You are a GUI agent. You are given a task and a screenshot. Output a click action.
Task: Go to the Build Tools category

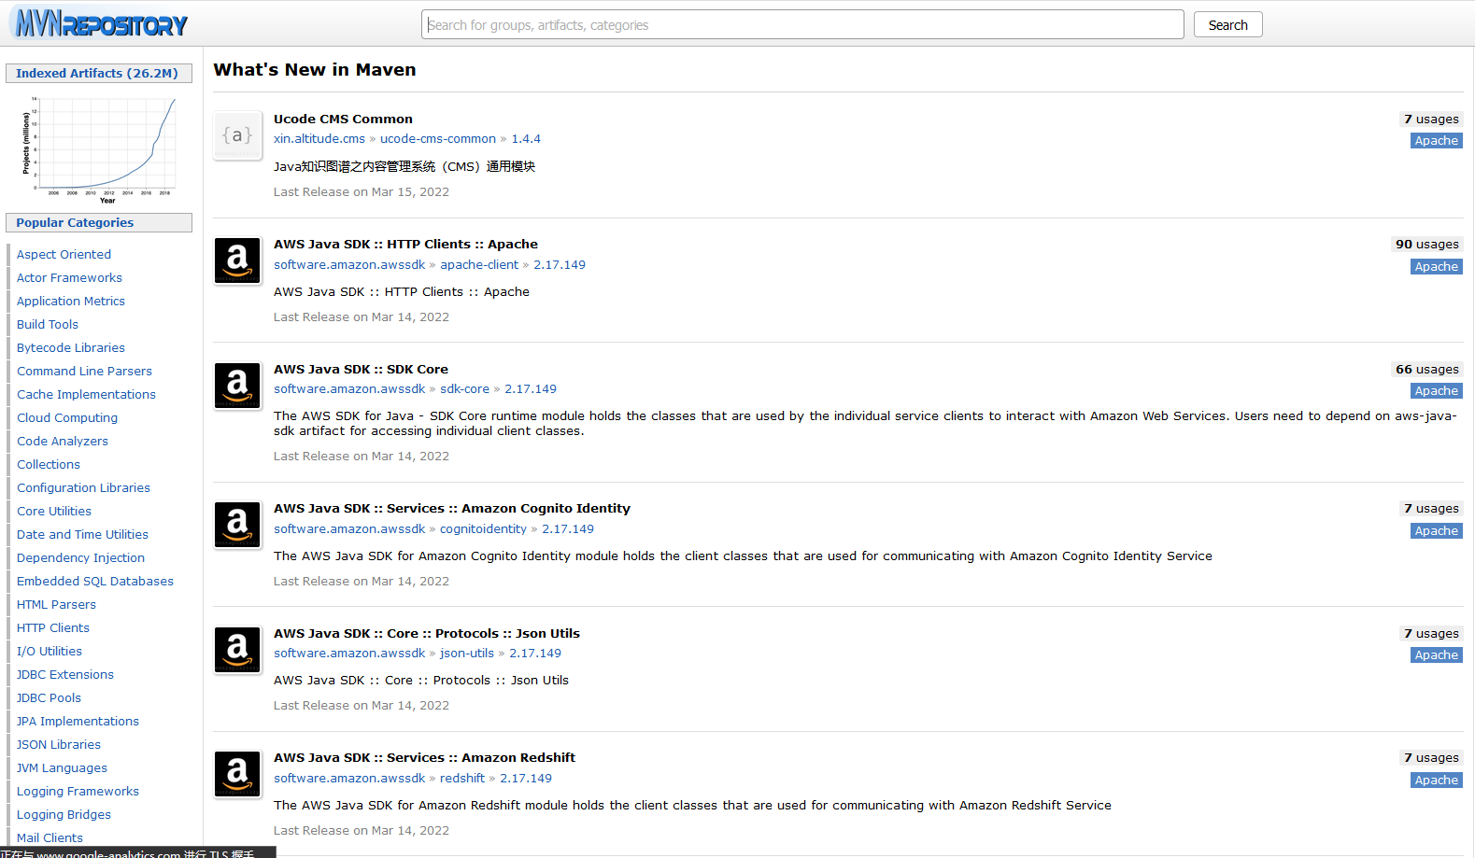click(x=48, y=324)
